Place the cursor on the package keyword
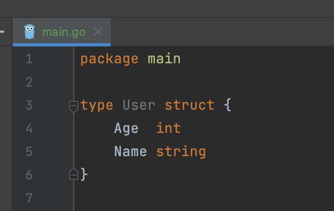The width and height of the screenshot is (334, 211). point(109,59)
